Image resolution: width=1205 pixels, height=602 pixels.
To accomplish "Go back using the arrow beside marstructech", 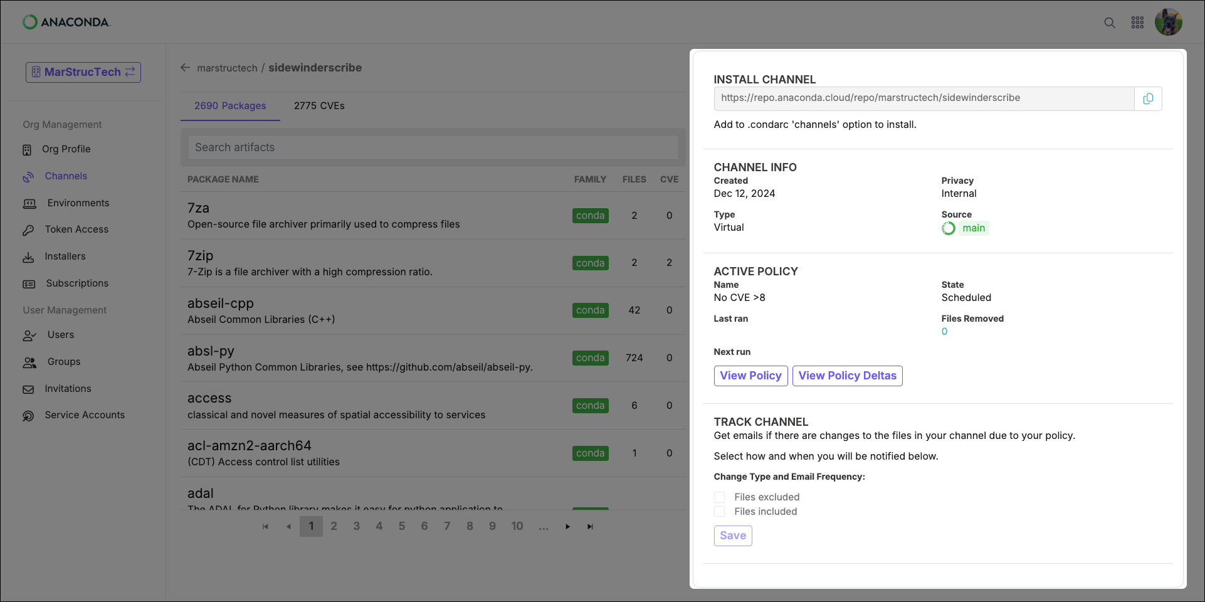I will click(185, 68).
